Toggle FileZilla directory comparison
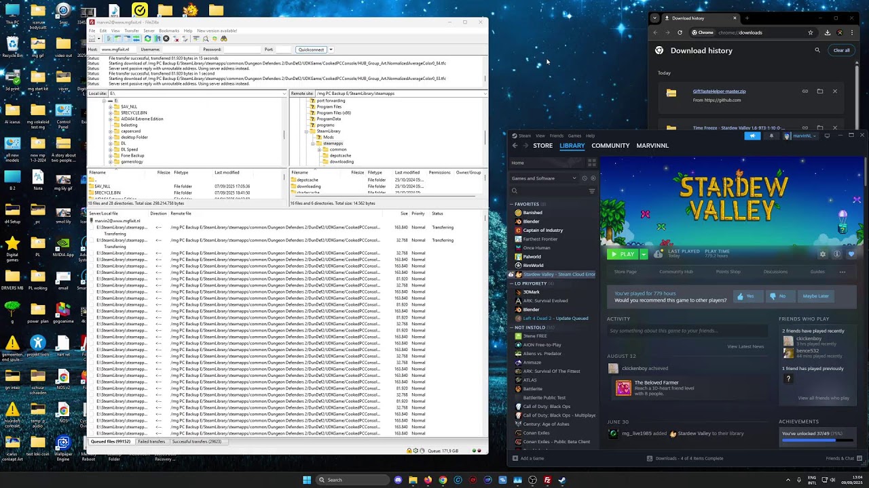The height and width of the screenshot is (488, 869). tap(206, 39)
